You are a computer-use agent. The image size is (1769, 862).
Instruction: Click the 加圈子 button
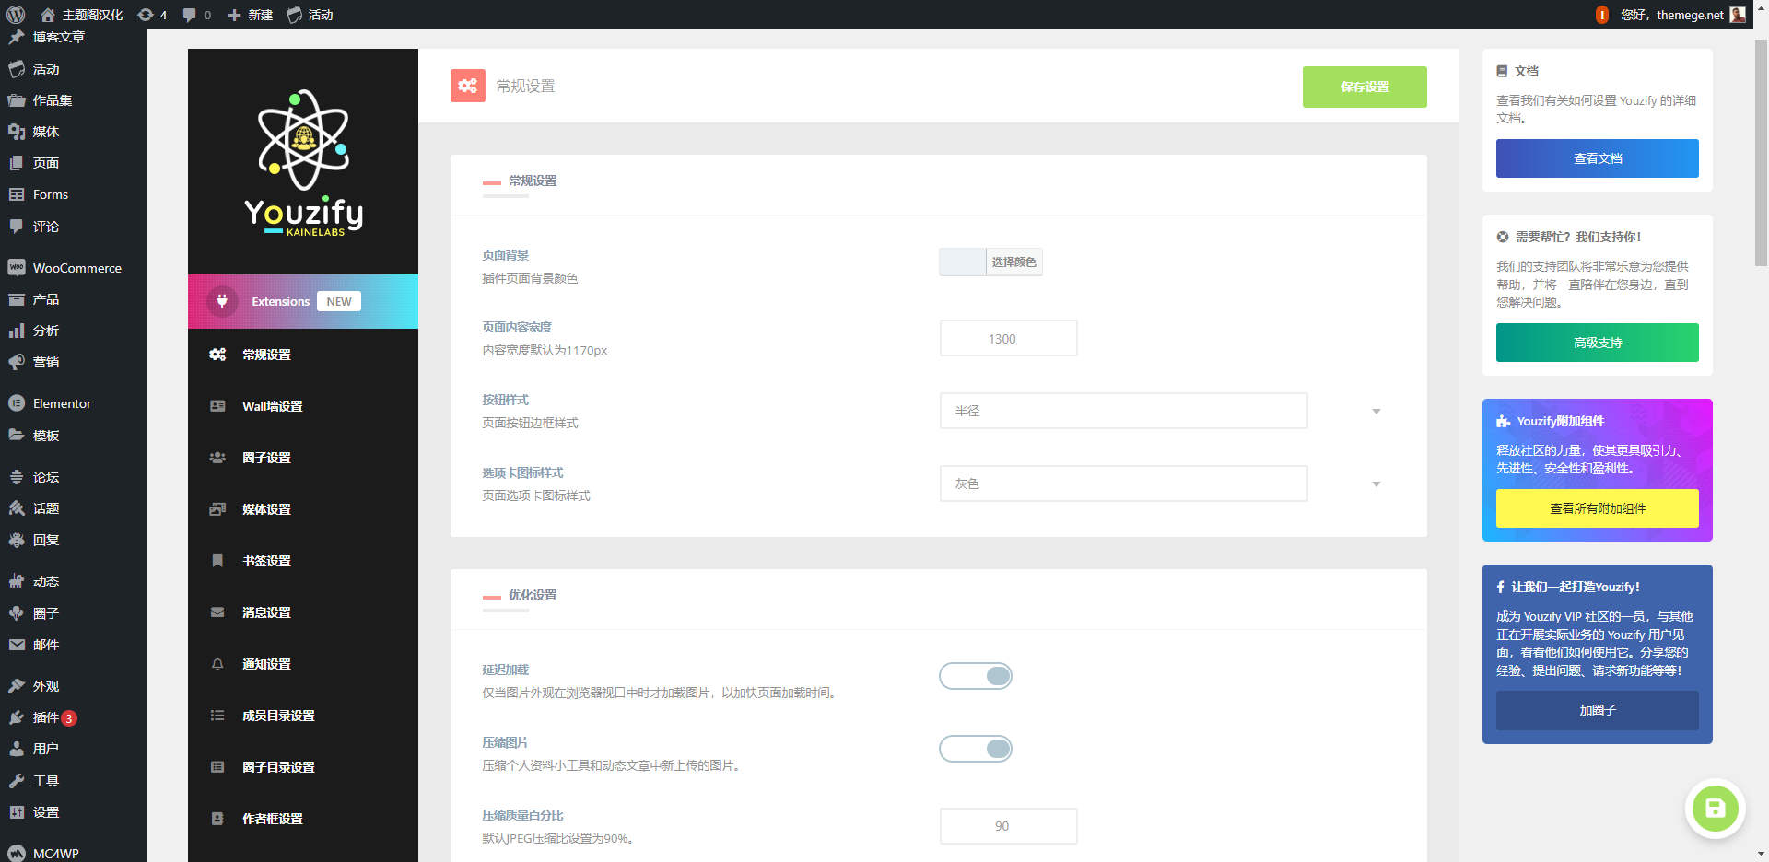coord(1597,710)
